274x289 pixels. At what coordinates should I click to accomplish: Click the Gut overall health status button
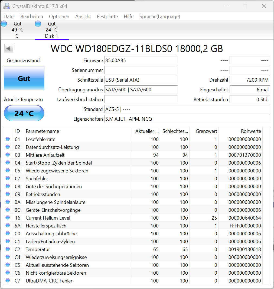tap(24, 78)
